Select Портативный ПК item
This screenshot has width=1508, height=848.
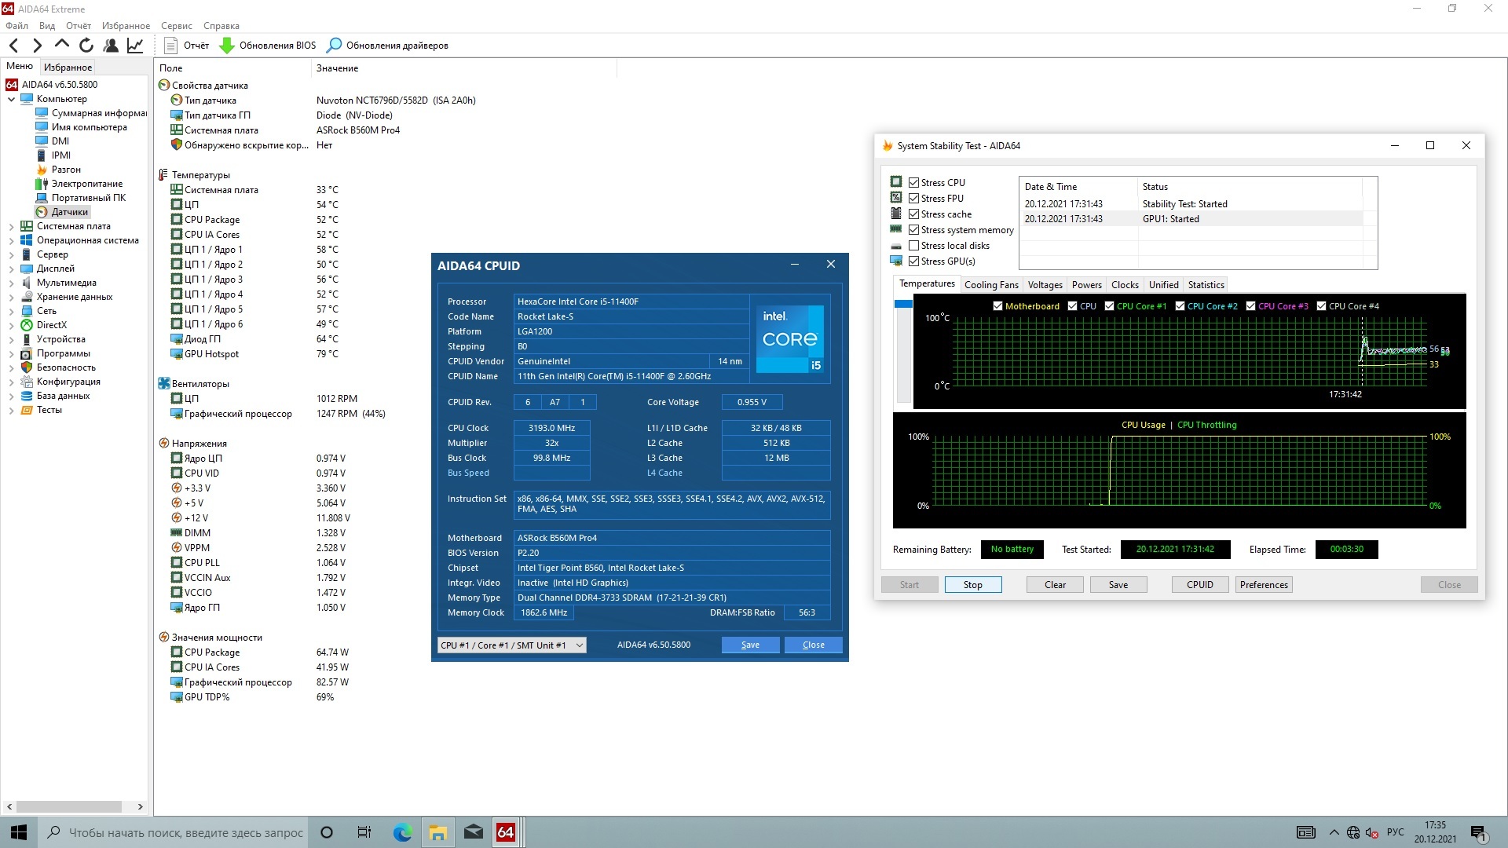coord(81,198)
